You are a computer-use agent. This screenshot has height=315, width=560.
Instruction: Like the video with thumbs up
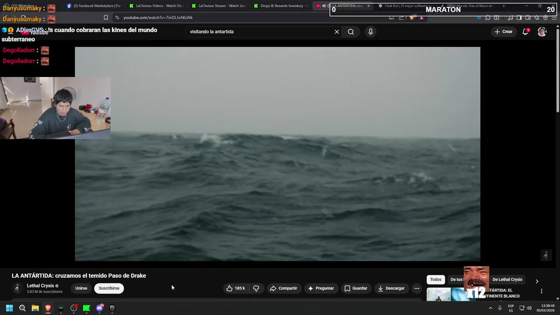tap(235, 288)
